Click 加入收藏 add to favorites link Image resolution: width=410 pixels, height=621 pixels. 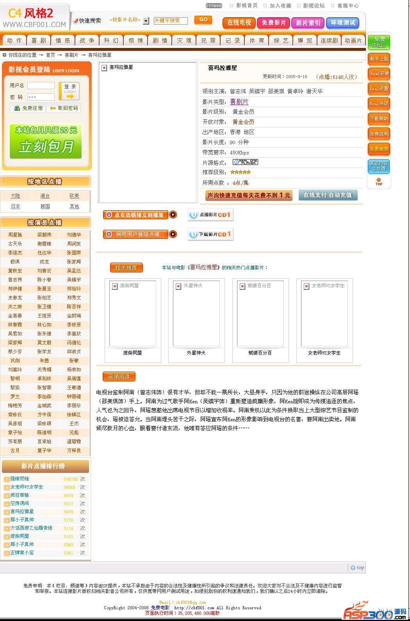[280, 5]
